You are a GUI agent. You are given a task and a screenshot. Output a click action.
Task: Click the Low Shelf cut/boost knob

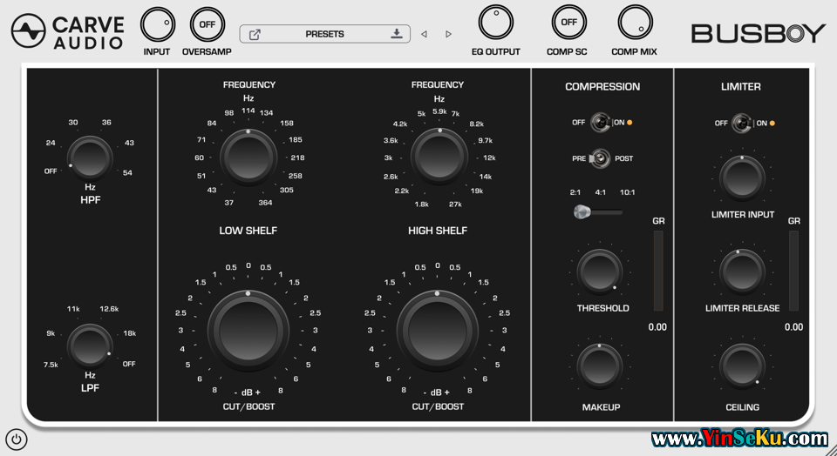coord(248,330)
